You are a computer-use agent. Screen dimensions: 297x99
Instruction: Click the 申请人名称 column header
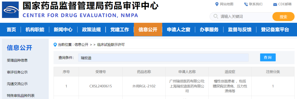click(187, 72)
